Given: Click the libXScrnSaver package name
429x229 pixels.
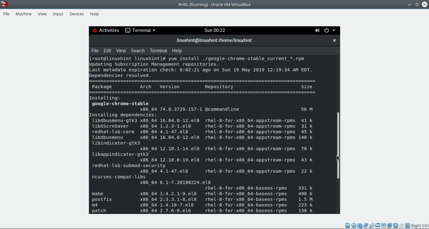Looking at the screenshot, I should pyautogui.click(x=110, y=126).
